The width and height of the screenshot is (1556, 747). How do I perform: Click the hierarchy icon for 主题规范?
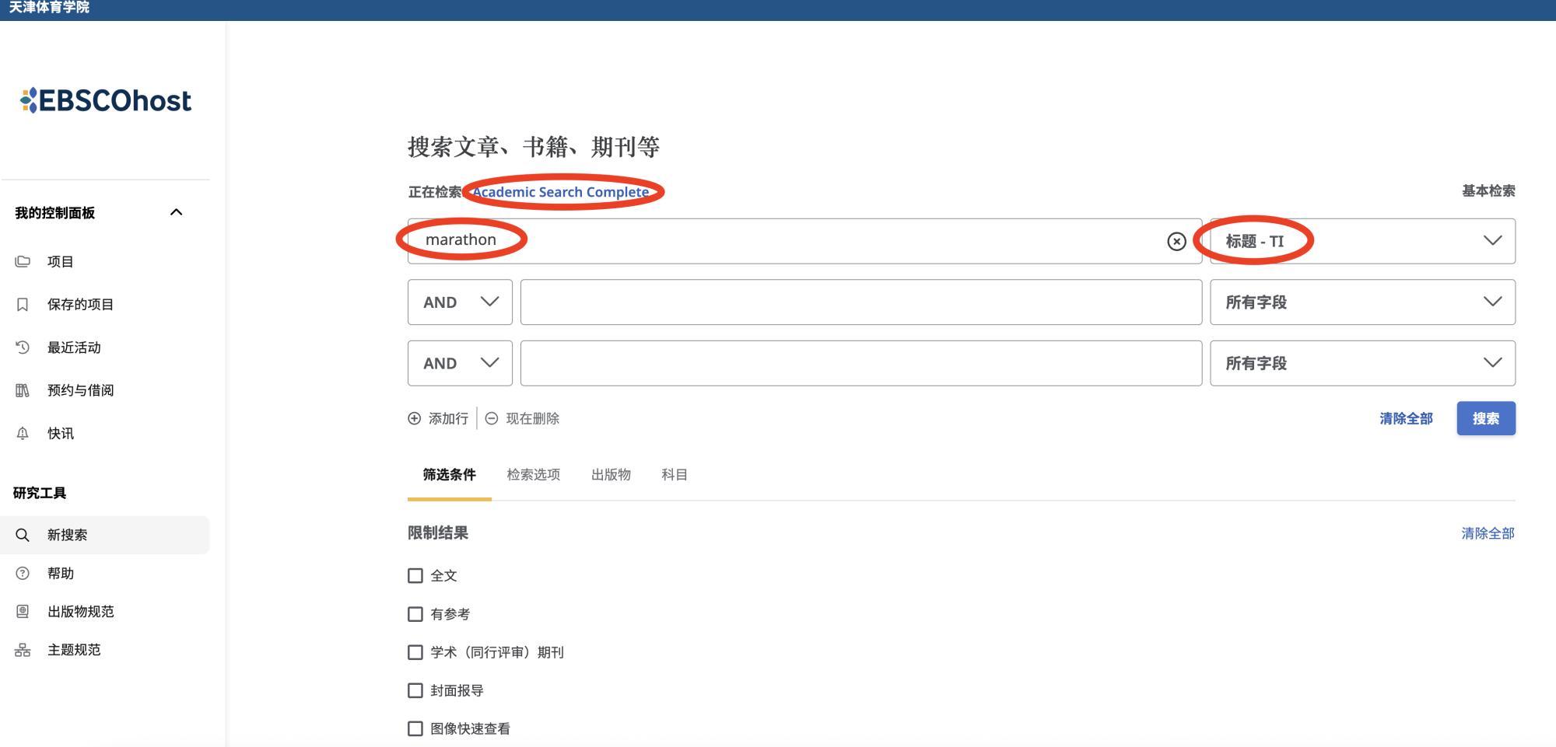pyautogui.click(x=23, y=651)
